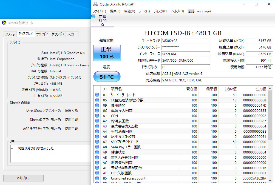This screenshot has height=185, width=275.
Task: Click the 51 °C temperature button
Action: pos(107,77)
